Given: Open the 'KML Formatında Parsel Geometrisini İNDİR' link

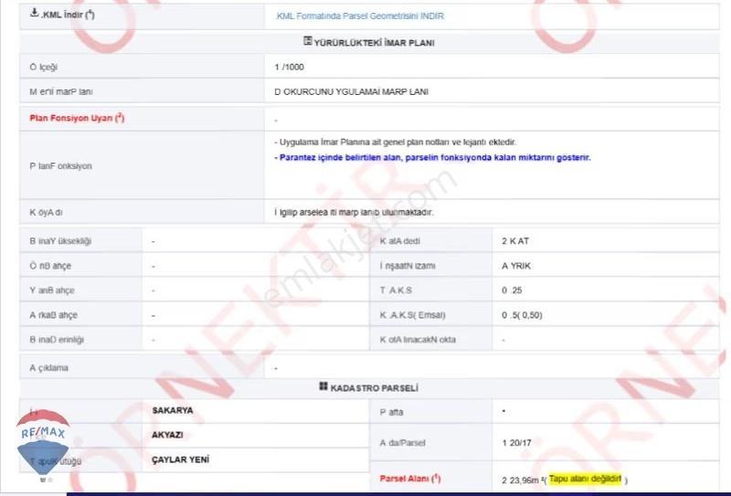Looking at the screenshot, I should [360, 16].
